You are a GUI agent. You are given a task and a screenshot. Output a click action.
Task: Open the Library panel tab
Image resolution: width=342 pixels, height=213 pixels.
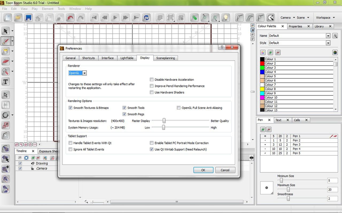pyautogui.click(x=319, y=26)
